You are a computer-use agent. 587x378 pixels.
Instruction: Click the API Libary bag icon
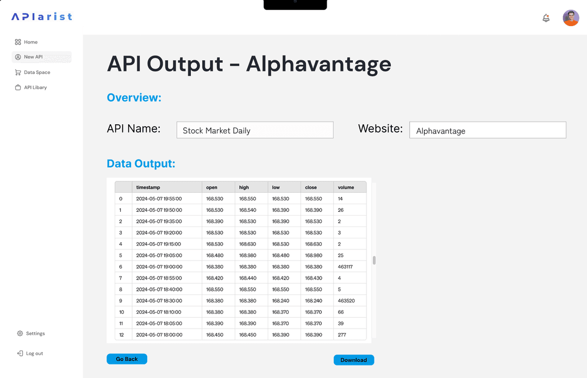pyautogui.click(x=18, y=87)
